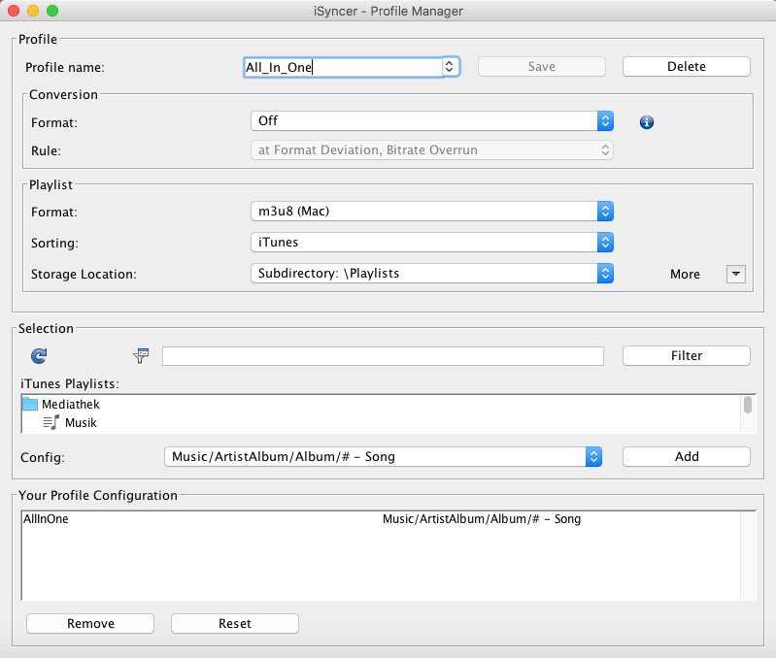
Task: Click the playlist filter text field
Action: (383, 356)
